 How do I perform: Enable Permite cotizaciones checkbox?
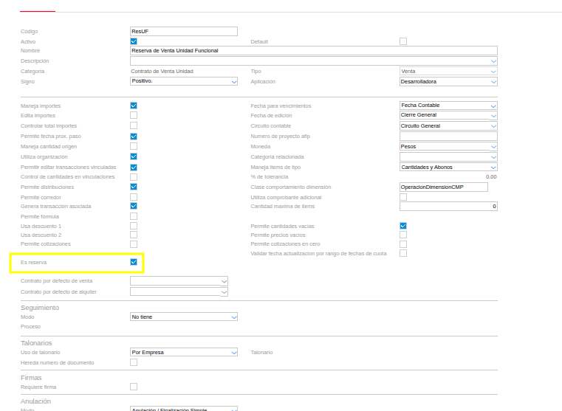pos(134,244)
